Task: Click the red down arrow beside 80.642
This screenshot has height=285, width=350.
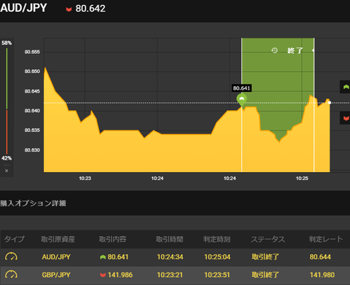Action: 69,9
